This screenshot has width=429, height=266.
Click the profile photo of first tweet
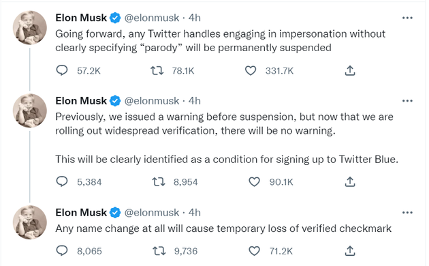[x=30, y=28]
